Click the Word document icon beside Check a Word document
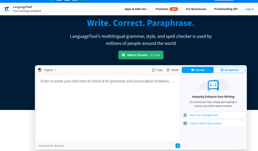The width and height of the screenshot is (258, 151). pos(185,123)
